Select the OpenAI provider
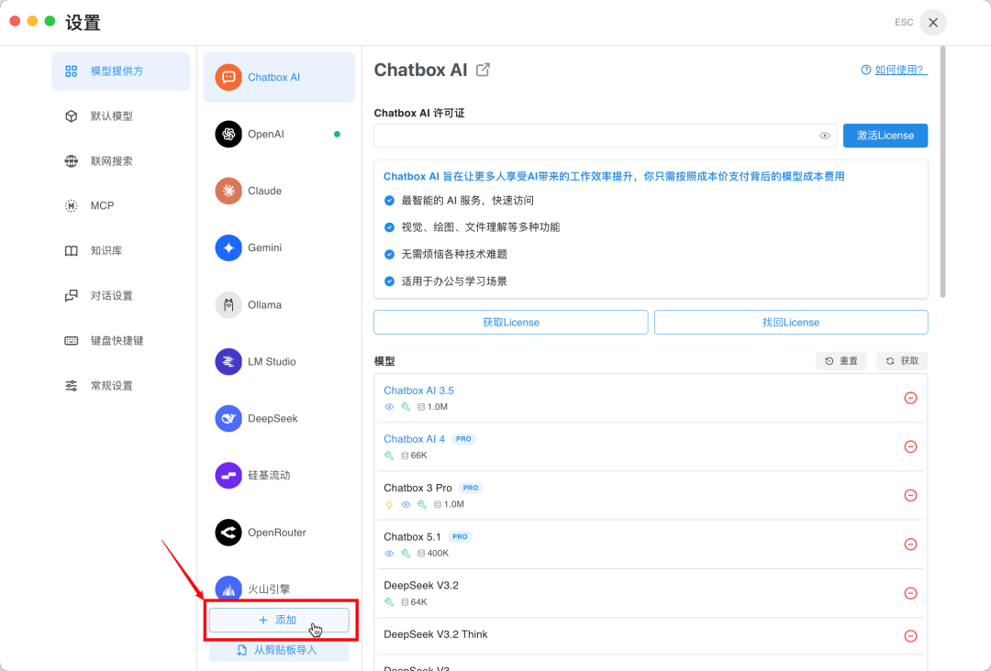 [279, 134]
